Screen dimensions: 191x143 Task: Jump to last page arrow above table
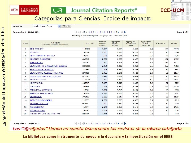[125, 32]
